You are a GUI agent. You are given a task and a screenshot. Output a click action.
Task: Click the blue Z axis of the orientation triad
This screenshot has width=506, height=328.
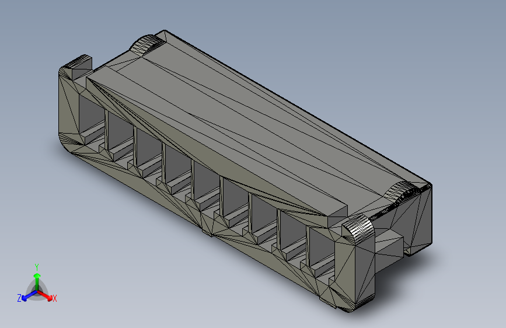click(x=29, y=295)
